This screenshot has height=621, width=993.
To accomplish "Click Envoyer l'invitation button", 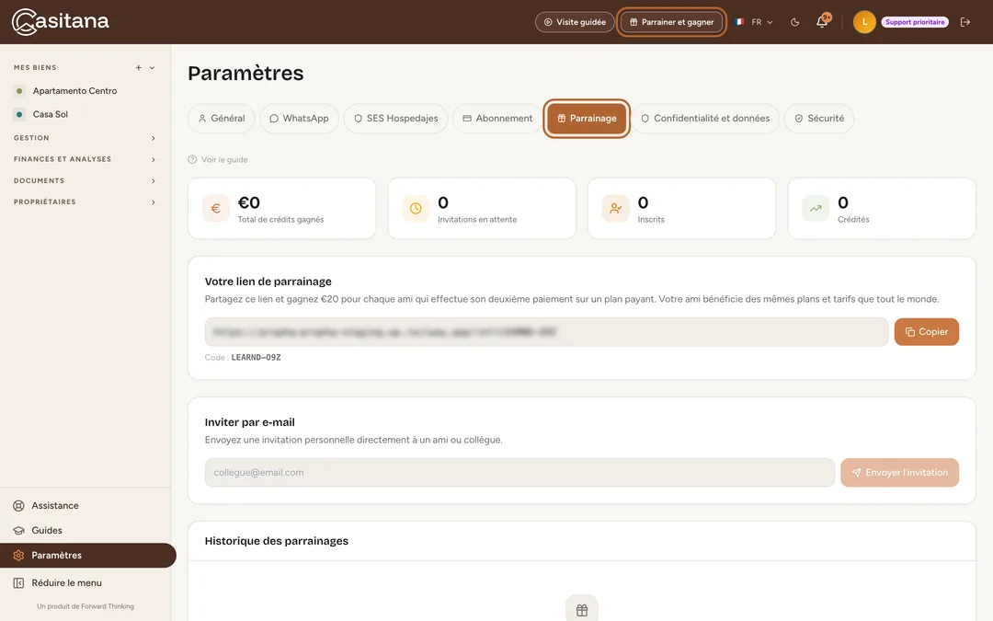I will click(x=899, y=473).
